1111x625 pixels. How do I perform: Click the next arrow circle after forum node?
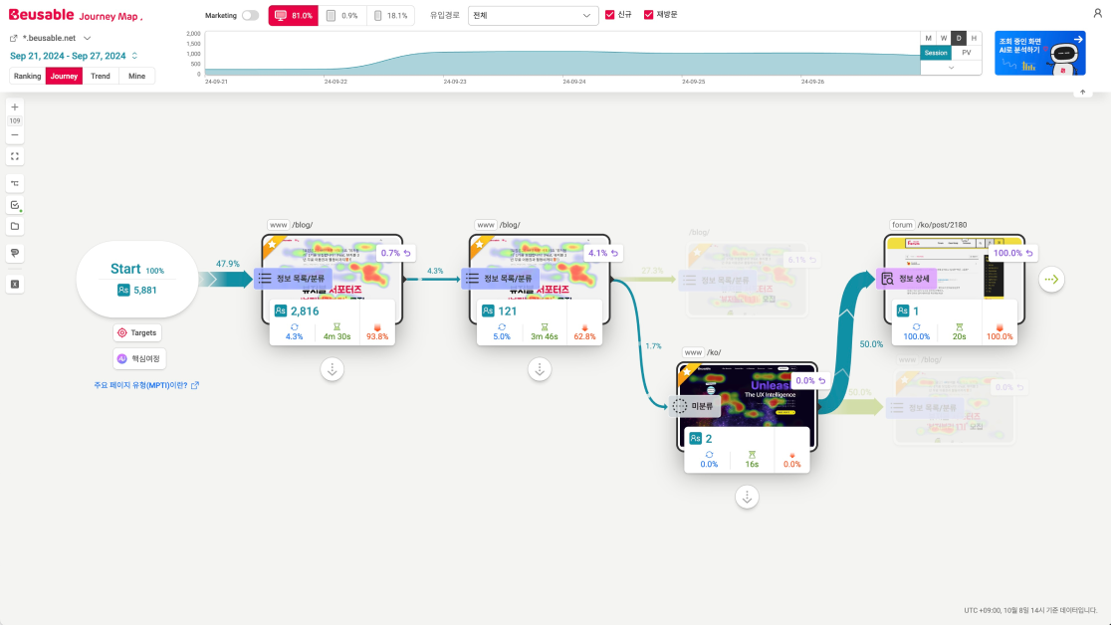[x=1051, y=280]
